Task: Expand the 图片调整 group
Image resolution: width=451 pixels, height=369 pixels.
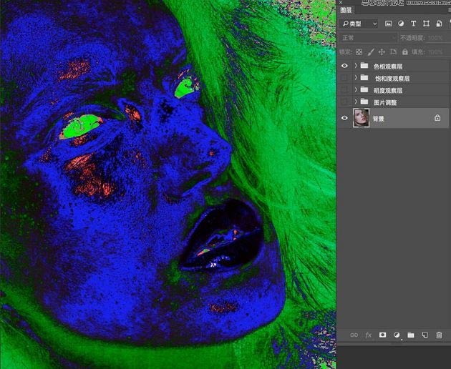Action: (356, 102)
